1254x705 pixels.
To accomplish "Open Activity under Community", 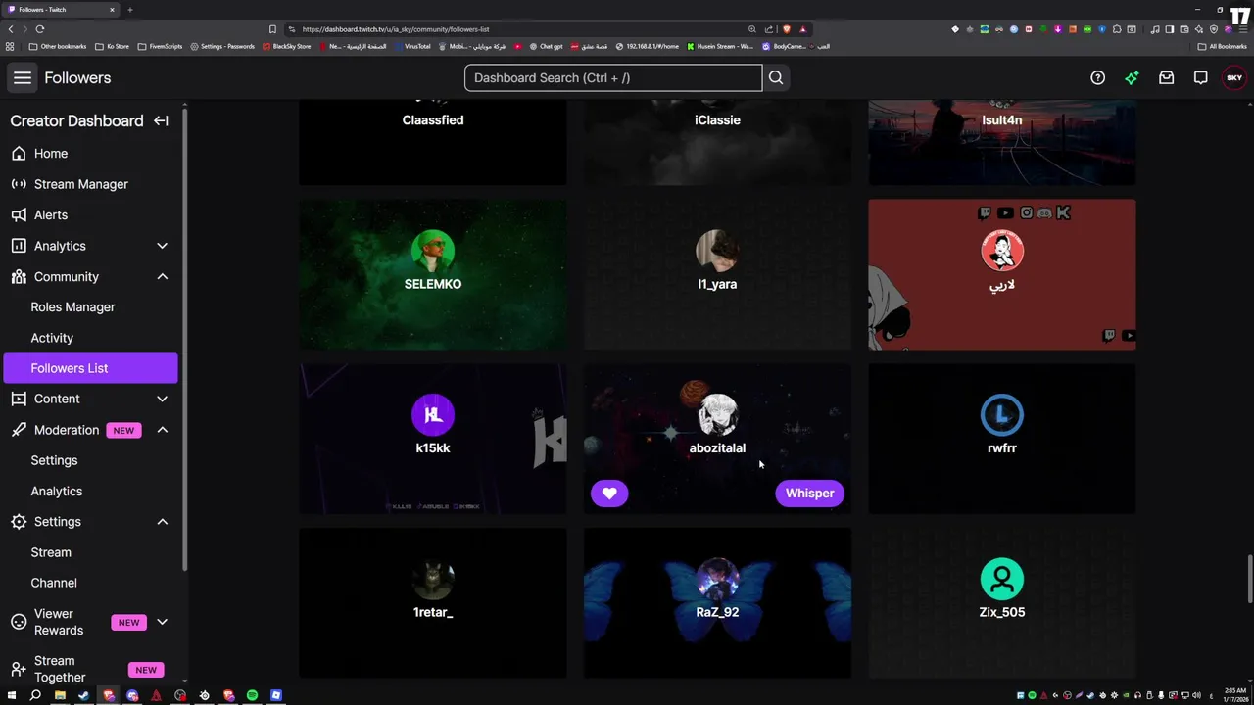I will (x=52, y=338).
